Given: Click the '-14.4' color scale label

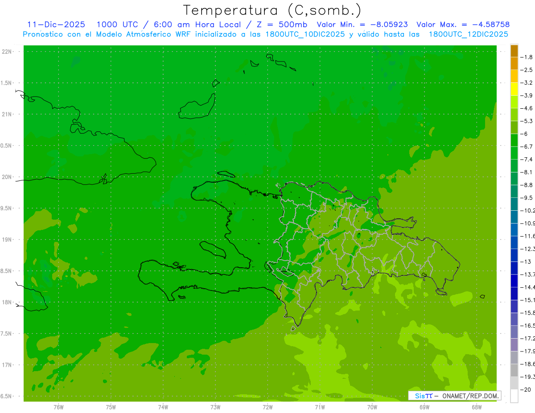Looking at the screenshot, I should tap(528, 287).
